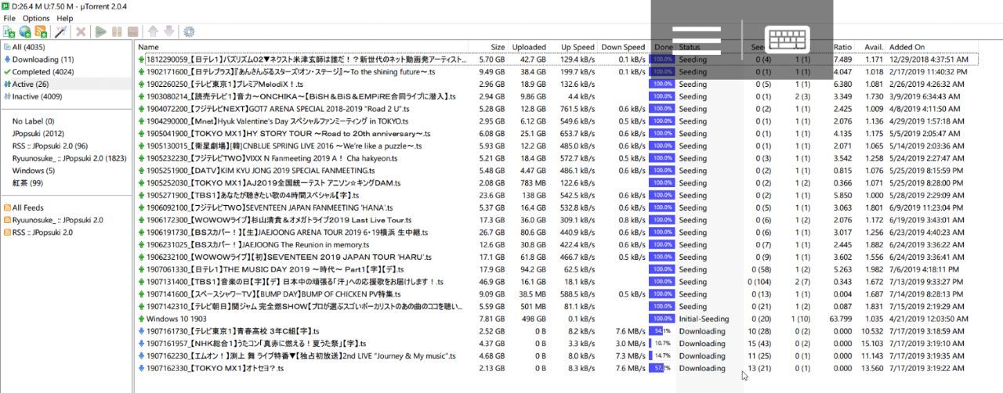Click the keyboard overlay icon
The height and width of the screenshot is (393, 1003).
coord(788,39)
